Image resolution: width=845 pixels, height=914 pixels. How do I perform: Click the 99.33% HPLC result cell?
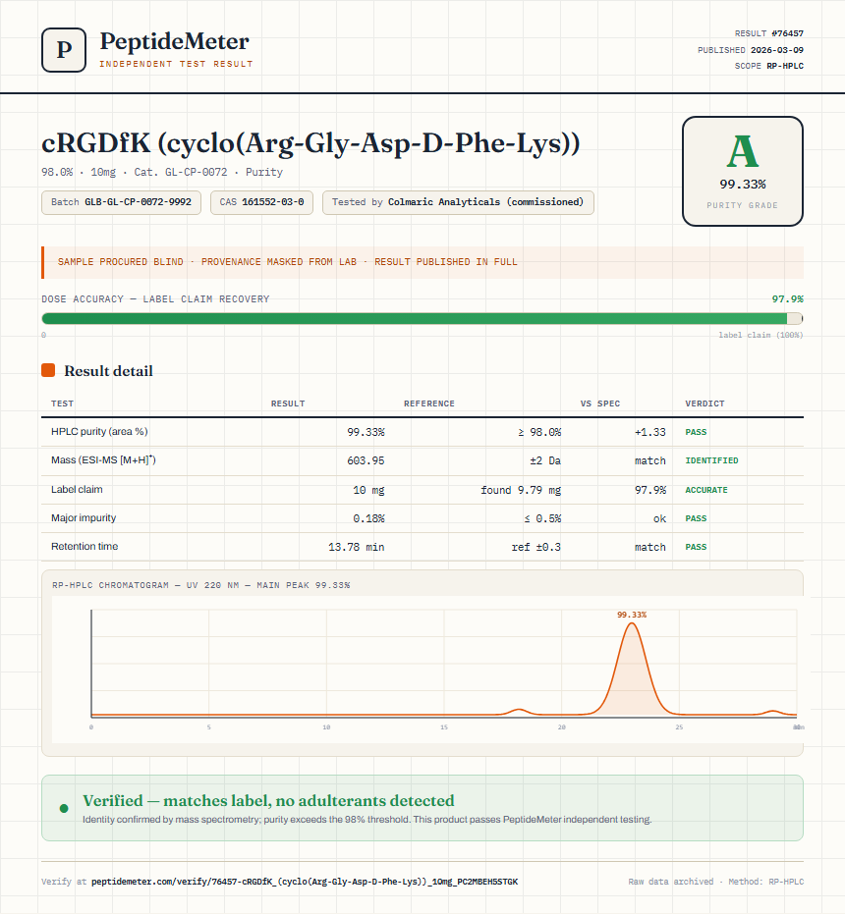point(366,432)
